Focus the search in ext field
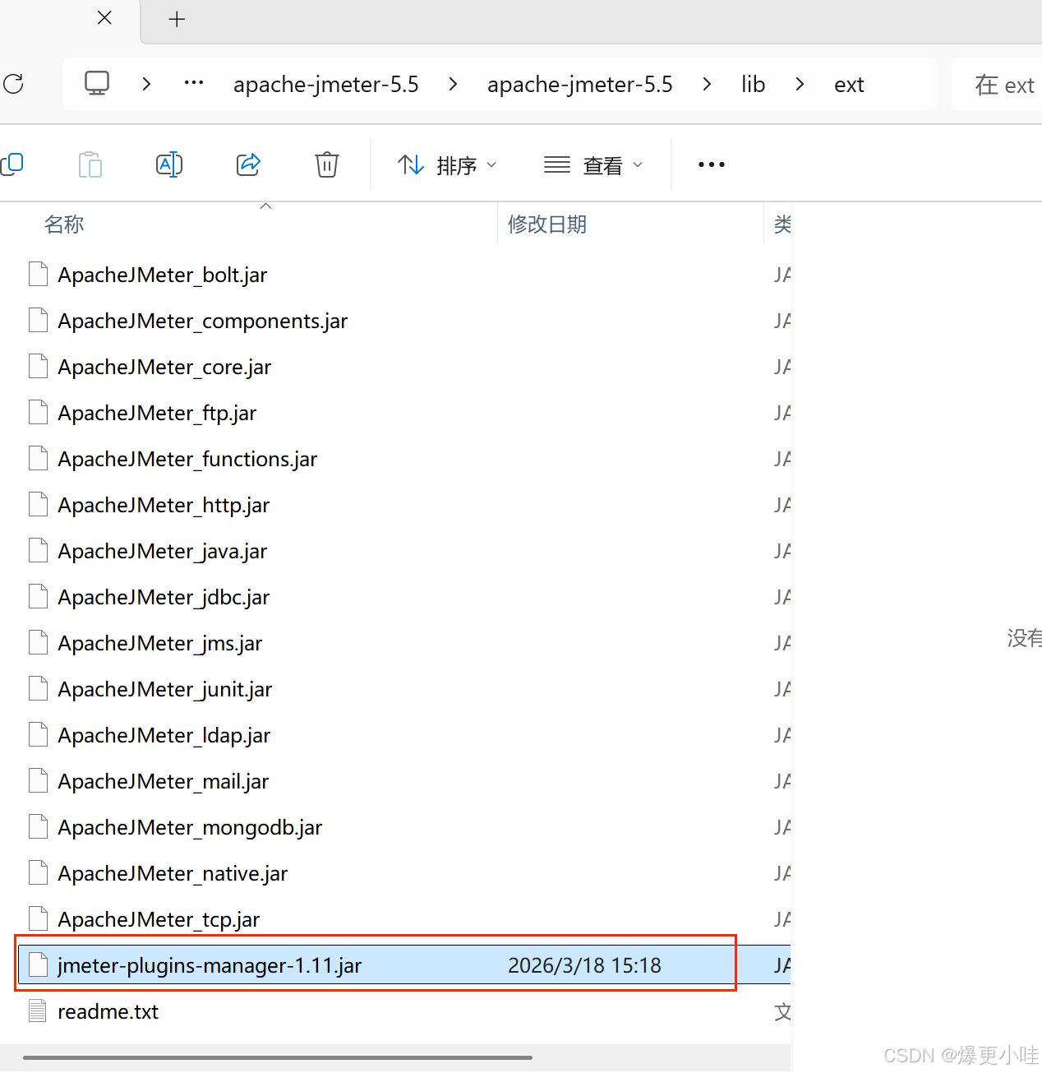This screenshot has width=1042, height=1073. tap(996, 85)
